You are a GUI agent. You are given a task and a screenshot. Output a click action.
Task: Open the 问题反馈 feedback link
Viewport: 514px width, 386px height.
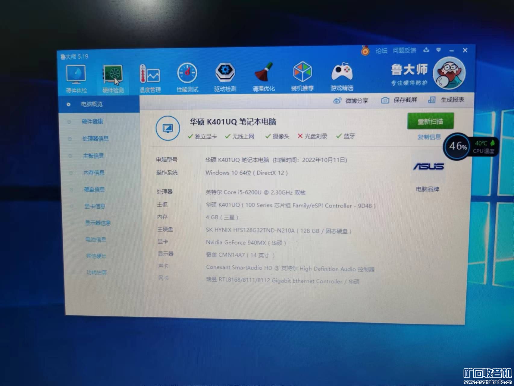pyautogui.click(x=404, y=50)
